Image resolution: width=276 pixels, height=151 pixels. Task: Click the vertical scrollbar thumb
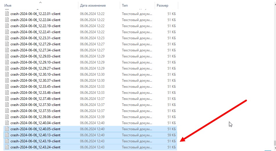[274, 143]
